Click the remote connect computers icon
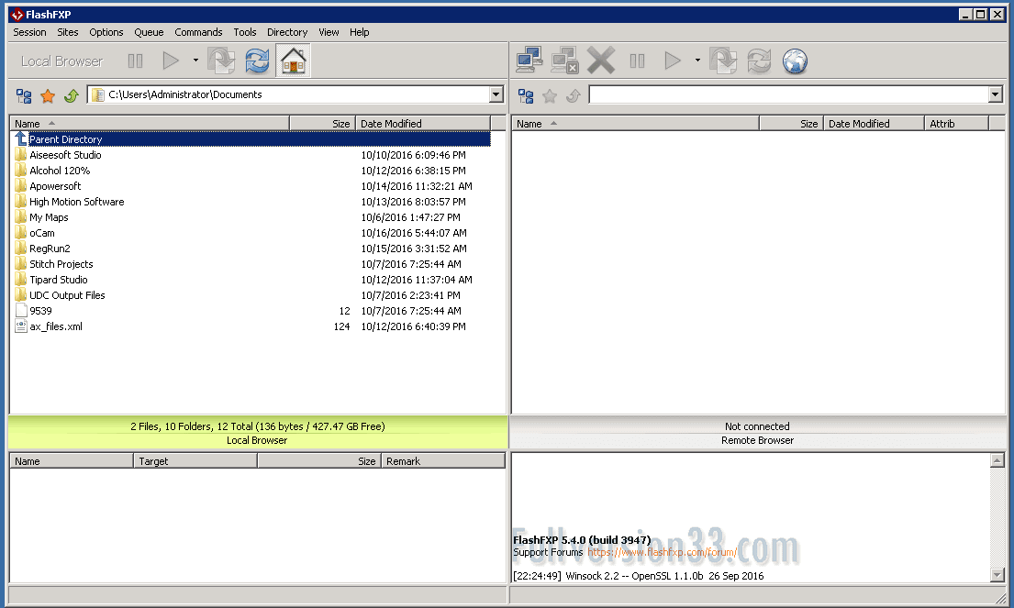Viewport: 1014px width, 608px height. coord(529,61)
